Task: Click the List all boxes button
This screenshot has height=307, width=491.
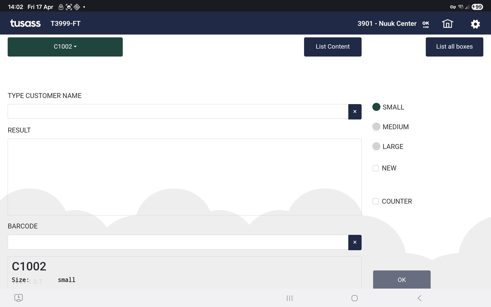Action: coord(454,47)
